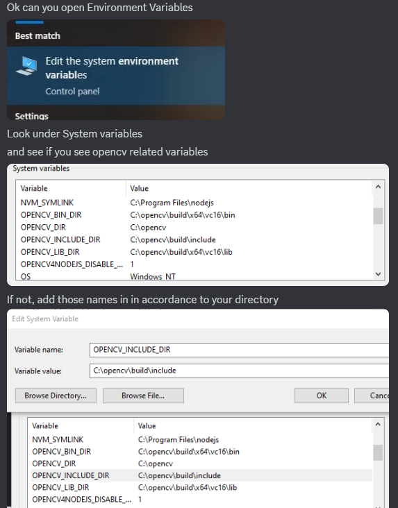Open Edit the system environment variables result
398x508 pixels.
pyautogui.click(x=116, y=76)
